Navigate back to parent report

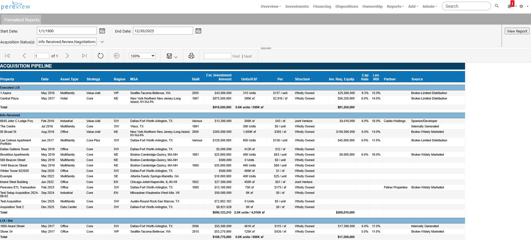pyautogui.click(x=116, y=56)
